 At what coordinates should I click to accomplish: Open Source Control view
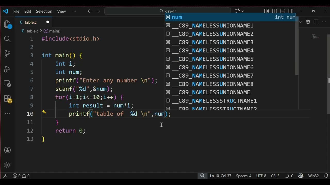point(7,54)
